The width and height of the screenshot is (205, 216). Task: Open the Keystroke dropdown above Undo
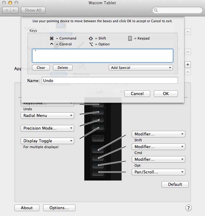click(x=47, y=104)
